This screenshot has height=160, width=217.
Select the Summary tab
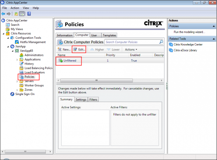[x=66, y=99]
